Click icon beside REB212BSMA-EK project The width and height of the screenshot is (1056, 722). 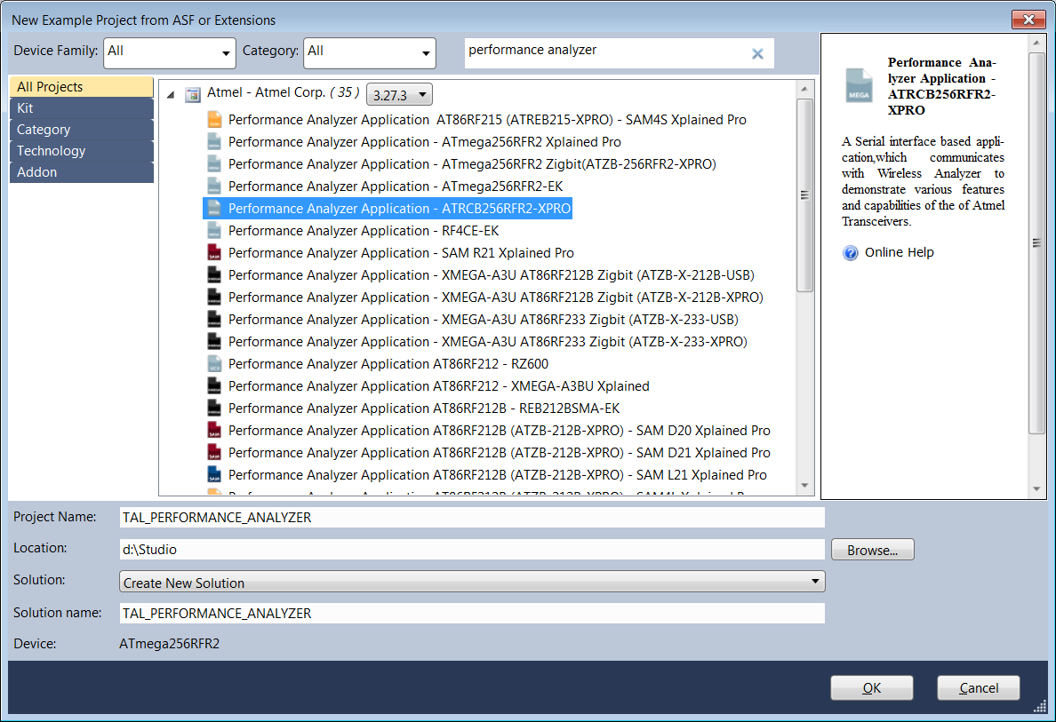(214, 409)
